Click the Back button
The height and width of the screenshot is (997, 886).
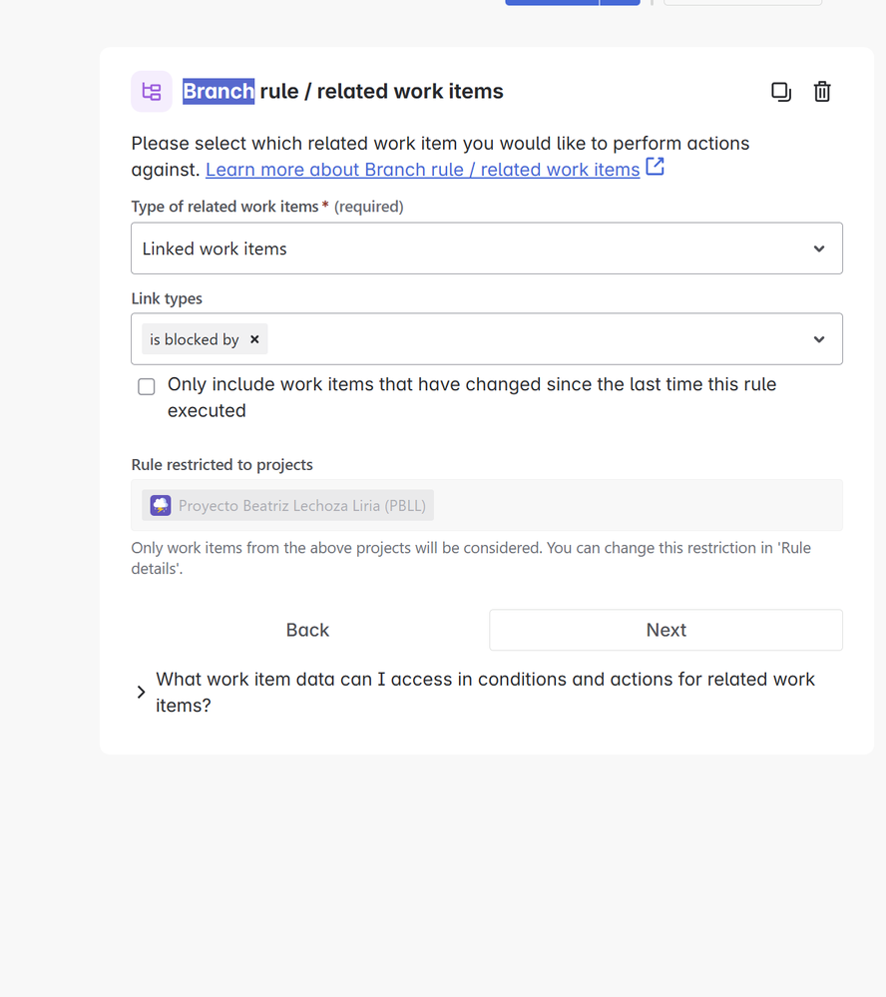click(x=307, y=630)
